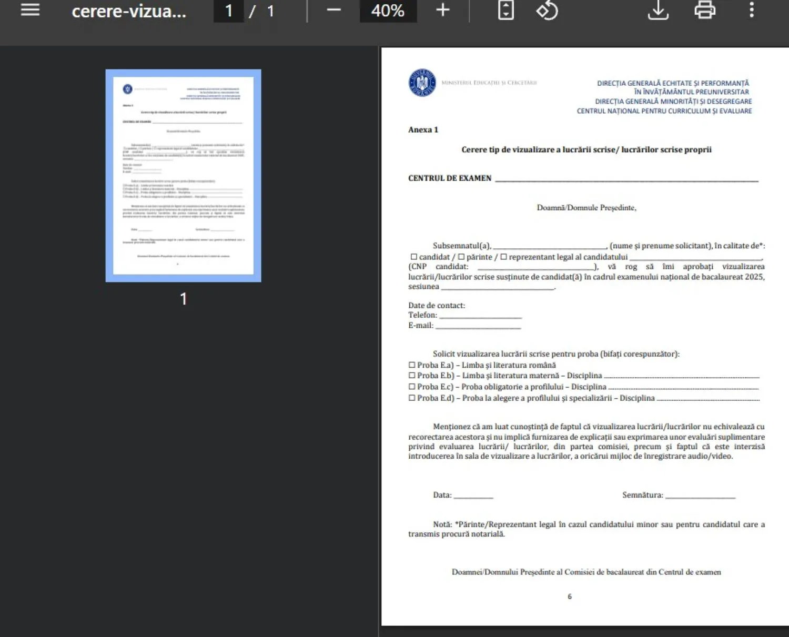Click the zoom out minus icon
The width and height of the screenshot is (789, 637).
pyautogui.click(x=334, y=10)
